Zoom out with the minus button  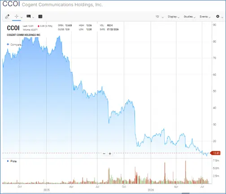(x=104, y=154)
